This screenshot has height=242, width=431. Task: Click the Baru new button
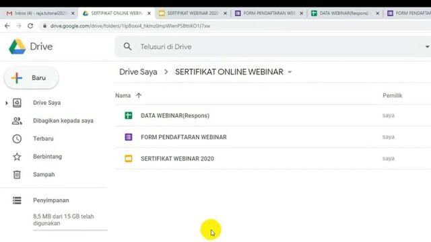pos(32,78)
